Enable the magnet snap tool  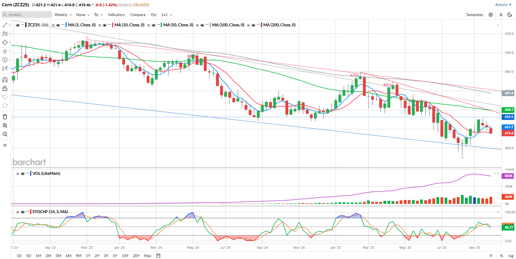point(5,80)
